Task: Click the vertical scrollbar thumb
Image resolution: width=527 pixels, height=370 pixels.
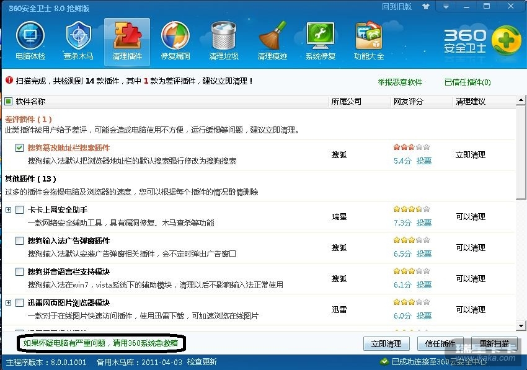Action: [521, 152]
